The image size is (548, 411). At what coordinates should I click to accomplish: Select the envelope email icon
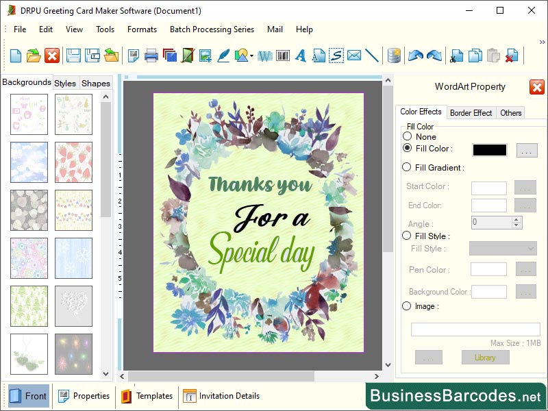click(353, 55)
